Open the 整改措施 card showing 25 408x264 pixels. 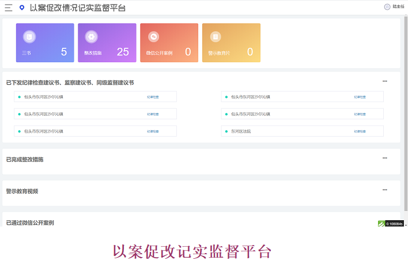click(107, 43)
